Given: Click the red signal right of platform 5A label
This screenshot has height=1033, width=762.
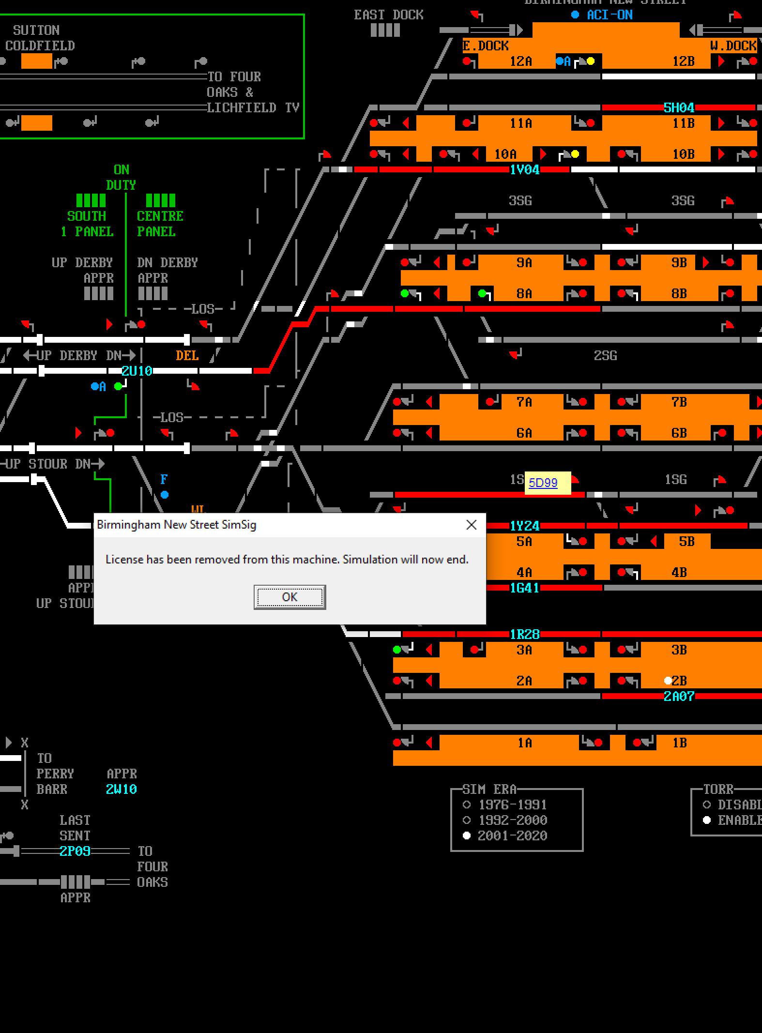Looking at the screenshot, I should pyautogui.click(x=582, y=541).
